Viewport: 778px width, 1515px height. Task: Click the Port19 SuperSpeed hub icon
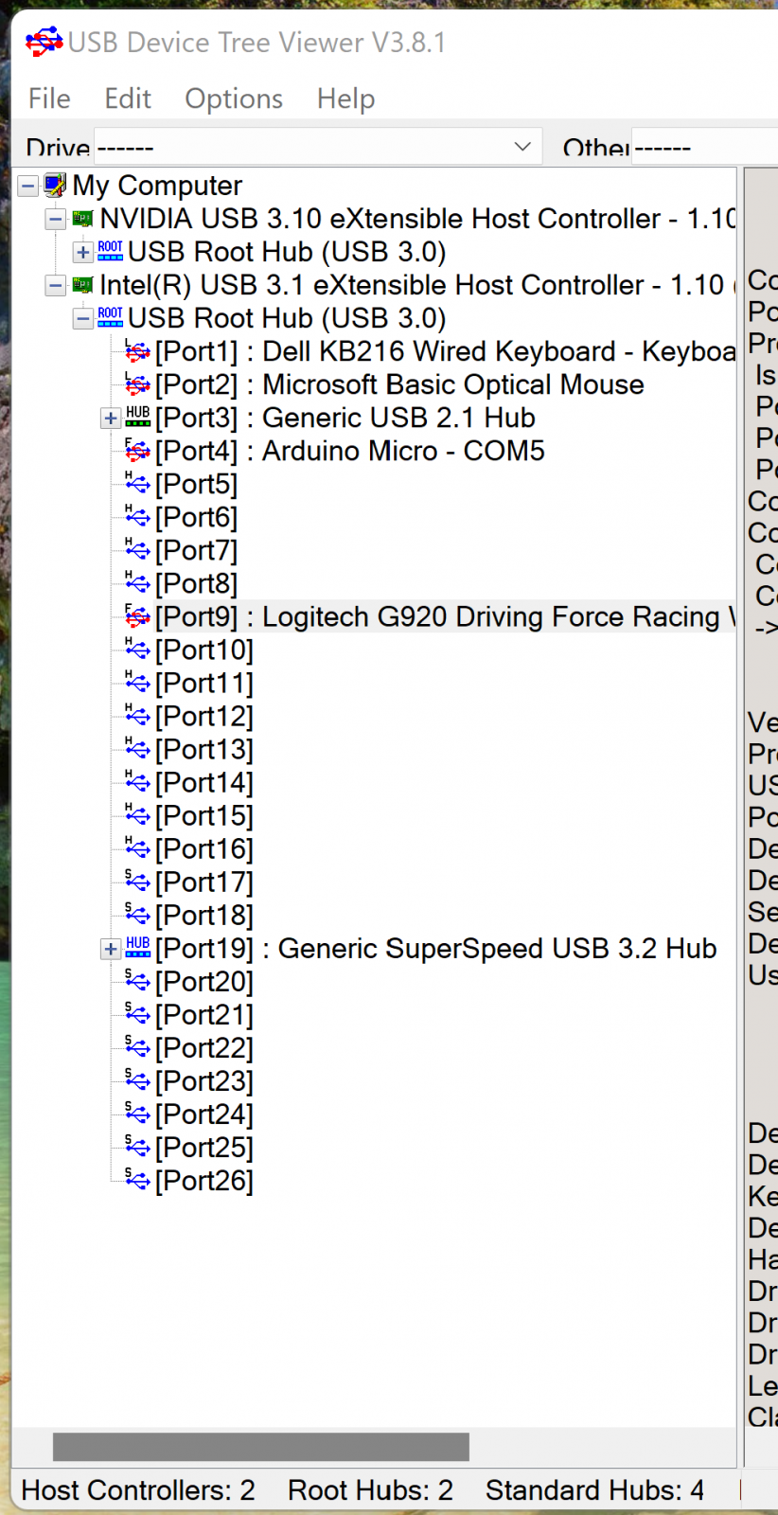[138, 947]
